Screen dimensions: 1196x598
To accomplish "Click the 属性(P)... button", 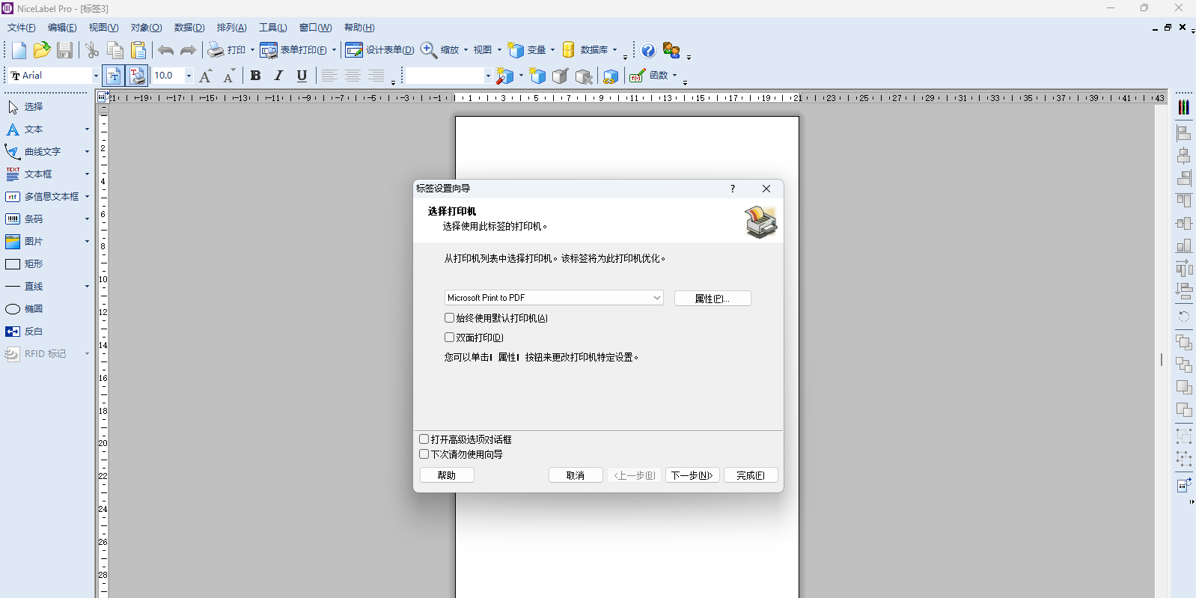I will click(x=713, y=299).
